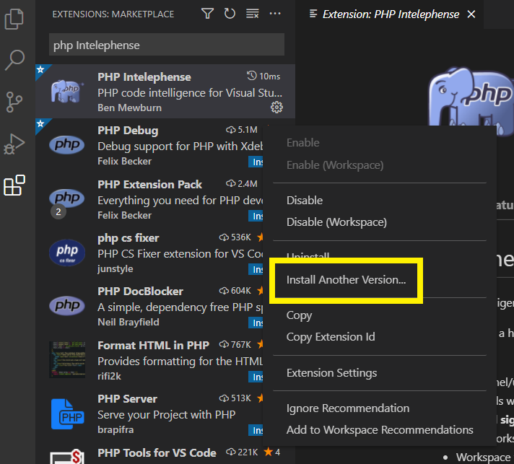Click the 5.1M download count for PHP Debug
This screenshot has height=464, width=514.
click(248, 130)
